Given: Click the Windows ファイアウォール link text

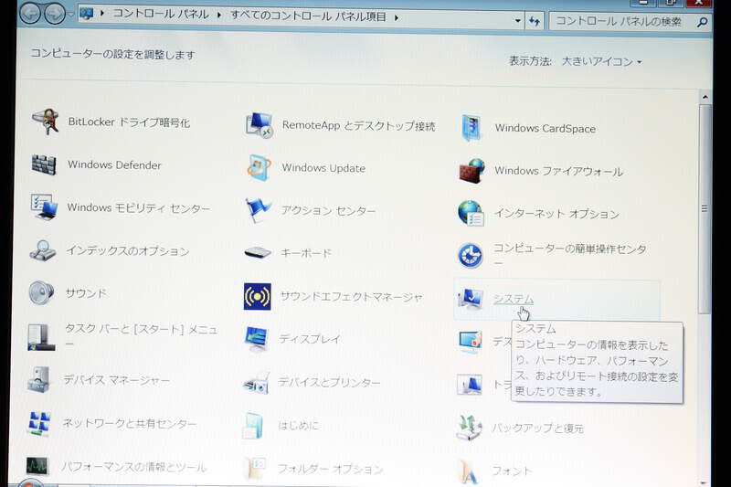Looking at the screenshot, I should click(558, 171).
